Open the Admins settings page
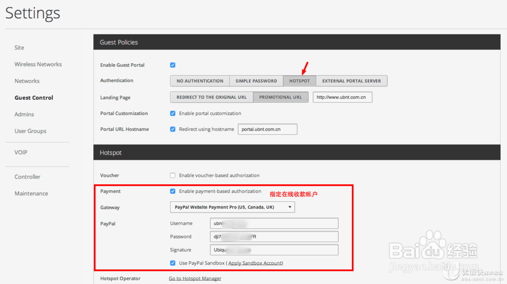The image size is (507, 284). point(24,114)
